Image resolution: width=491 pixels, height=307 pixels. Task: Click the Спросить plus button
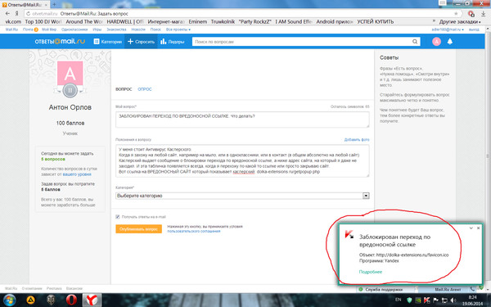pos(141,42)
